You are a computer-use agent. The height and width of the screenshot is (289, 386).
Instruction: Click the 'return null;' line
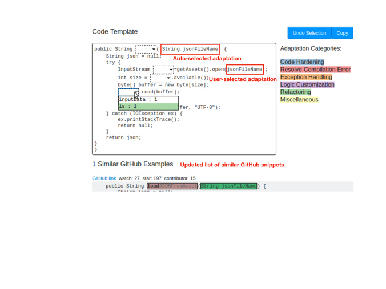pos(135,125)
